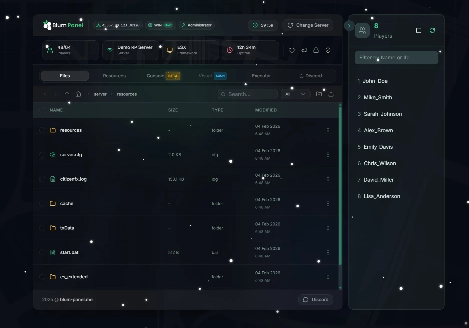Focus the file Search field
This screenshot has height=328, width=469.
tap(247, 94)
